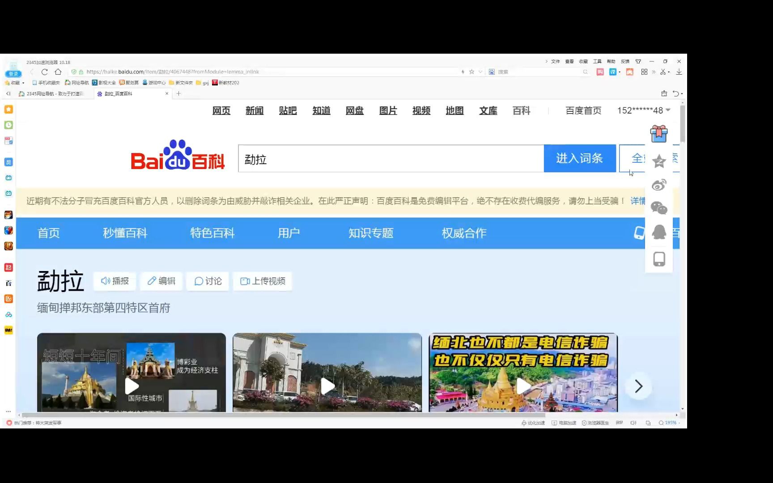Reload the page with the refresh icon
The image size is (773, 483).
tap(44, 72)
